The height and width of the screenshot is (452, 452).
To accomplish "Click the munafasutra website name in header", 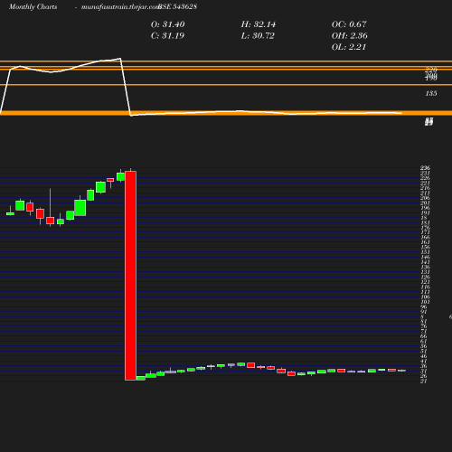I will tap(120, 6).
